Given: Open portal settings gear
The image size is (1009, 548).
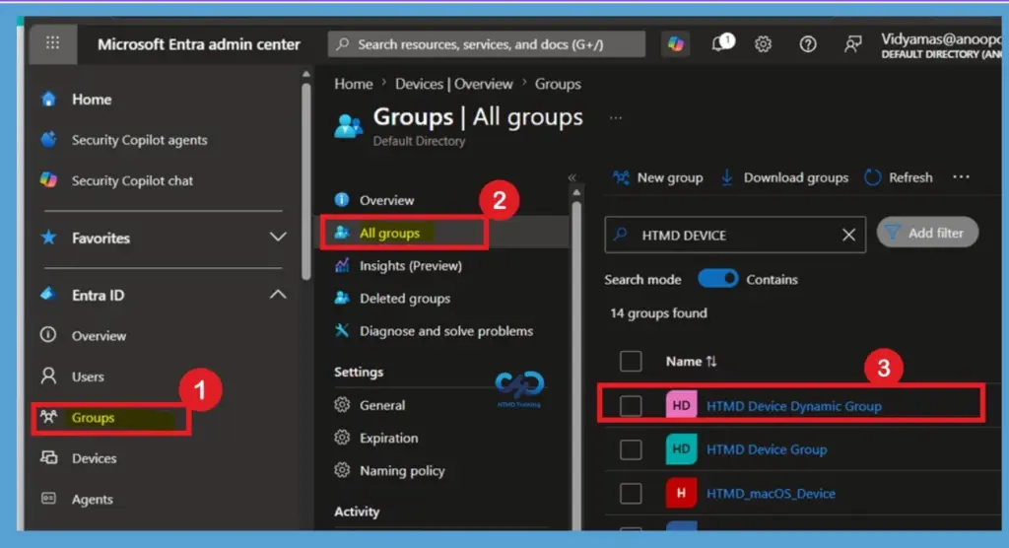Looking at the screenshot, I should pyautogui.click(x=764, y=43).
